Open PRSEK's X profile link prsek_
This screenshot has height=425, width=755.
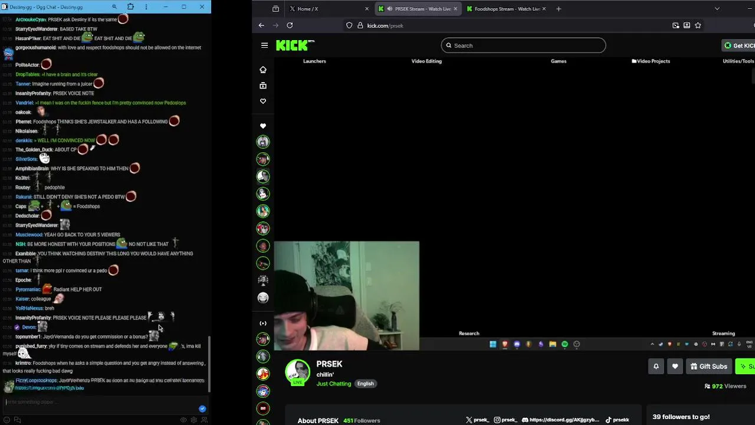[x=477, y=420]
